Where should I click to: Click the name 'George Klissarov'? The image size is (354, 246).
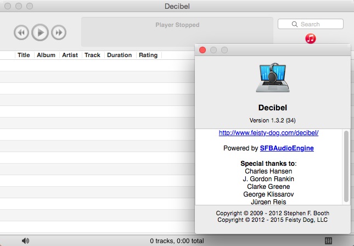click(x=268, y=194)
